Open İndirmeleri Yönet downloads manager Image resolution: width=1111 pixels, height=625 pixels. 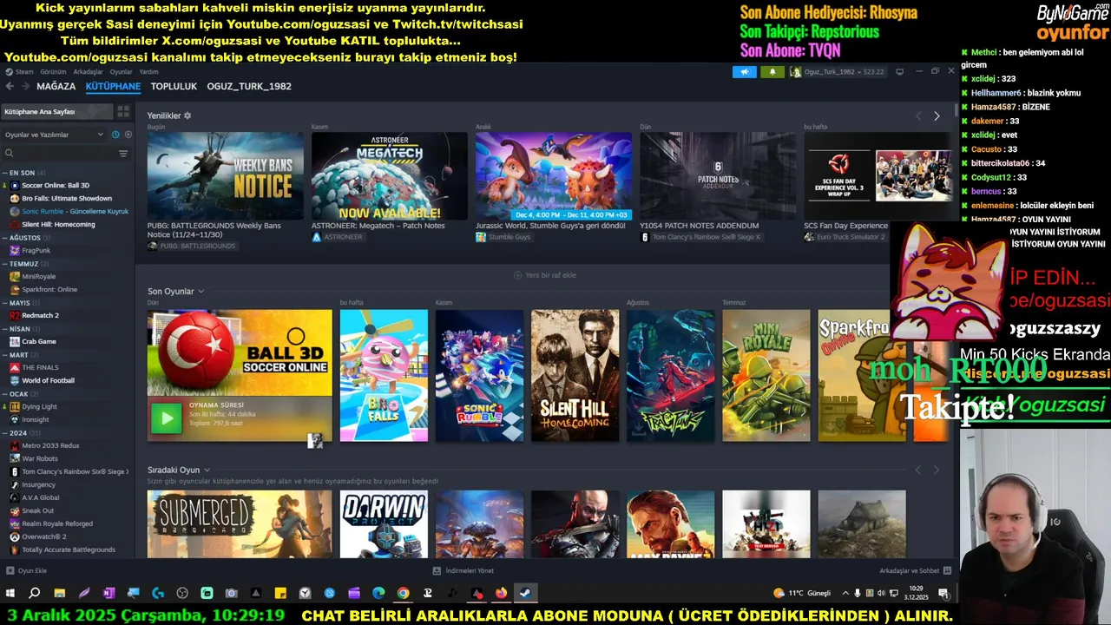(x=463, y=570)
